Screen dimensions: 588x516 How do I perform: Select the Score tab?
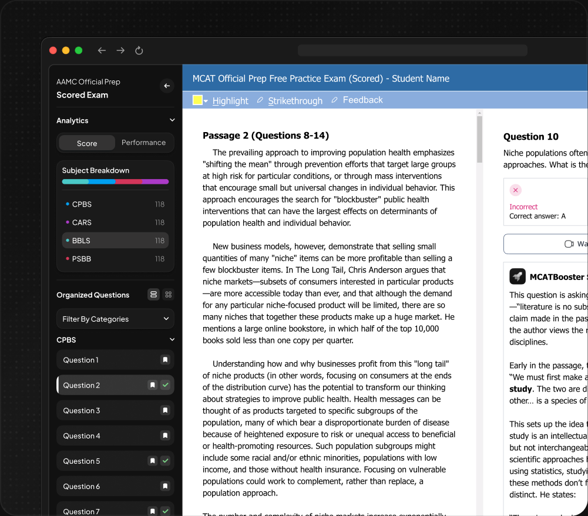[x=87, y=143]
